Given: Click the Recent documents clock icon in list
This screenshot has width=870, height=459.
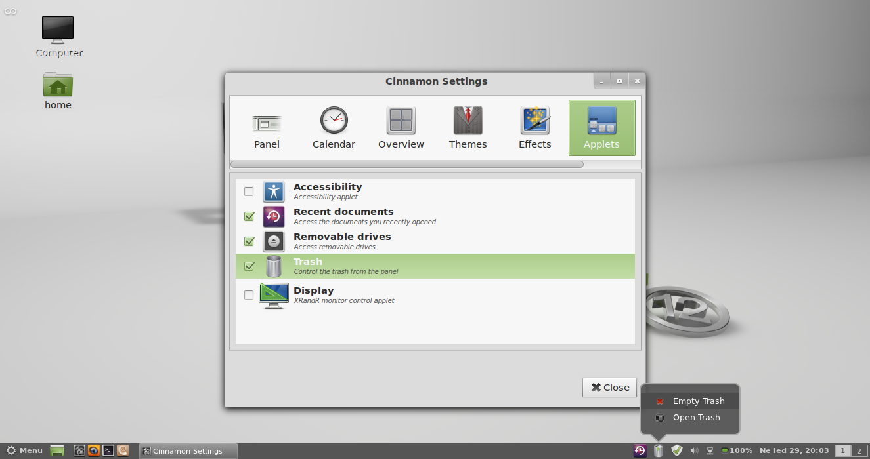Looking at the screenshot, I should [x=274, y=216].
